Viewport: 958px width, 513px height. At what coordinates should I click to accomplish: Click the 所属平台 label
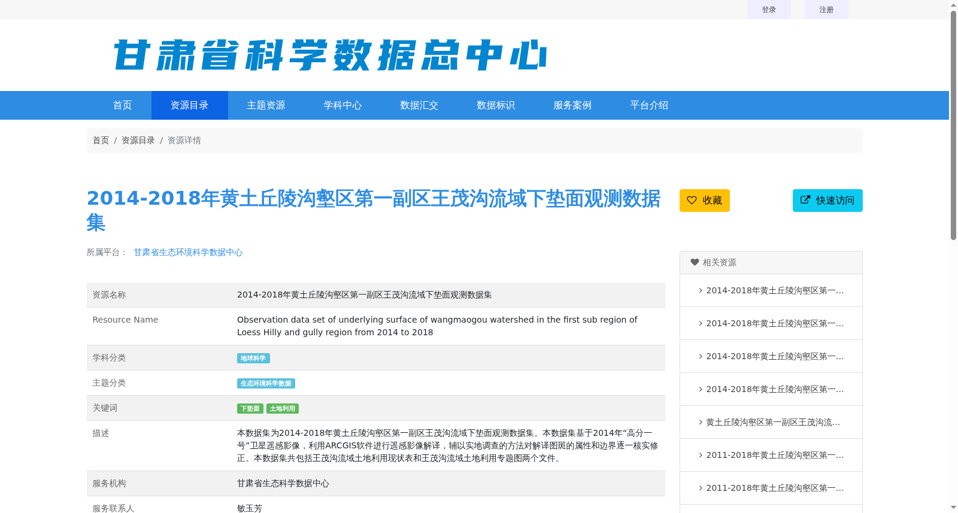point(107,253)
